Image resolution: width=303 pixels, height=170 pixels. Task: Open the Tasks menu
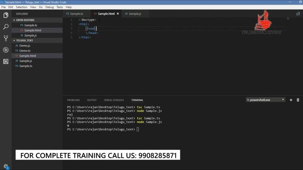[x=60, y=7]
